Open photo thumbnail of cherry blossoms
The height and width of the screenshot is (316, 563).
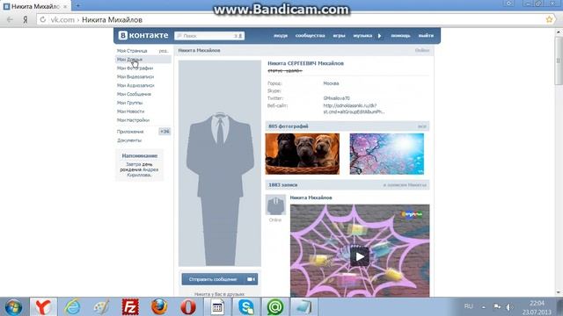click(x=387, y=154)
